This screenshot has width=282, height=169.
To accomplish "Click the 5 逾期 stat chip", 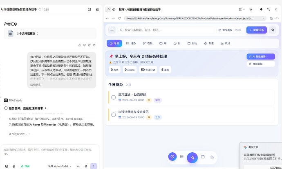I will (165, 70).
